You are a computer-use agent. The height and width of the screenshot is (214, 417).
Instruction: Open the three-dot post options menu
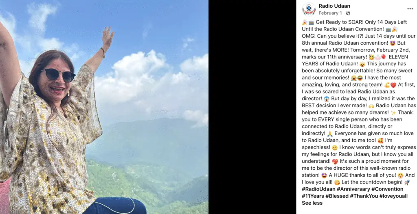point(410,9)
